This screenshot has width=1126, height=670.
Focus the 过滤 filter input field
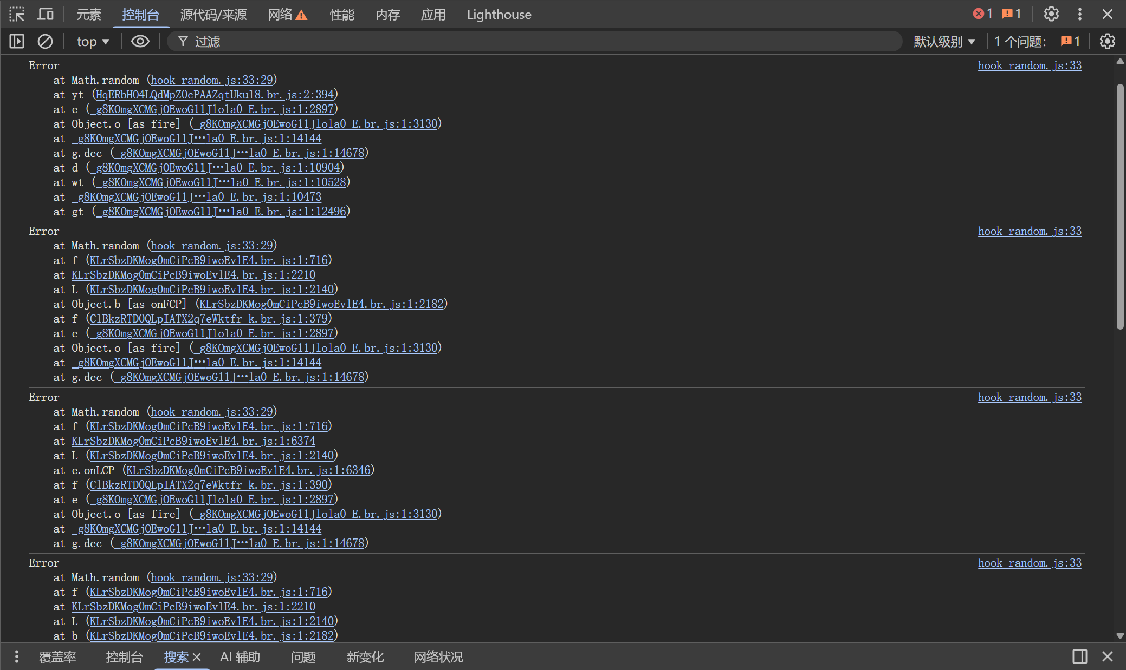click(x=534, y=42)
